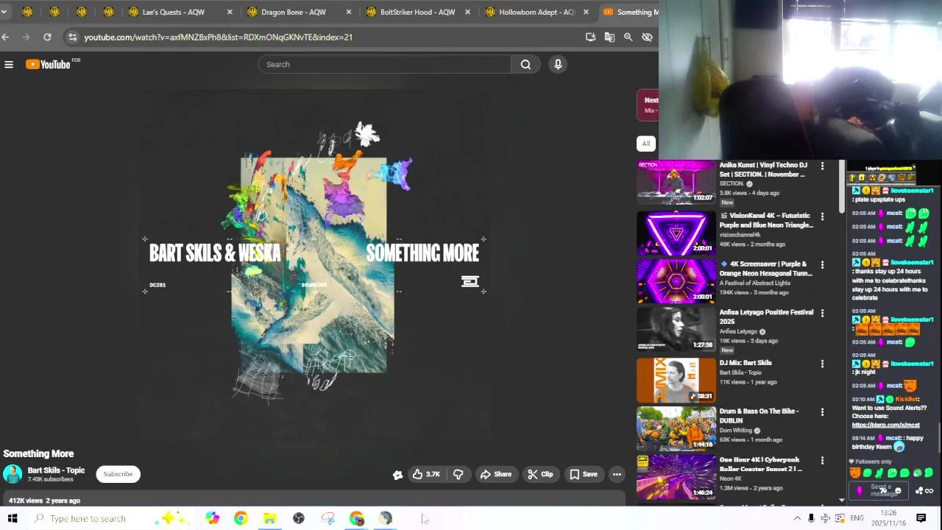Open Anfisa Letyago Positive Festival 2025 video title
Screen dimensions: 942x530
pos(766,317)
